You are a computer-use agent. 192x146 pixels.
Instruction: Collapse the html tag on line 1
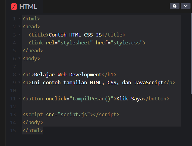point(19,19)
